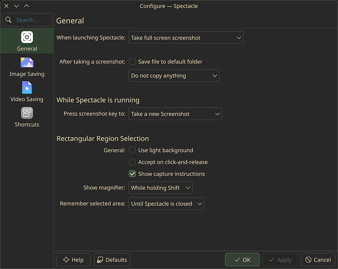The height and width of the screenshot is (269, 338).
Task: Click the search field in sidebar
Action: pos(27,20)
